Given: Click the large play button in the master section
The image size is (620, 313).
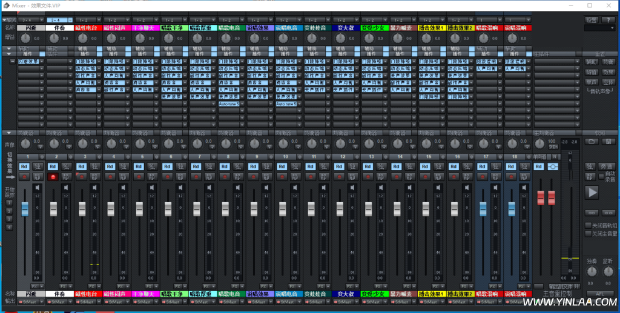Looking at the screenshot, I should [592, 193].
